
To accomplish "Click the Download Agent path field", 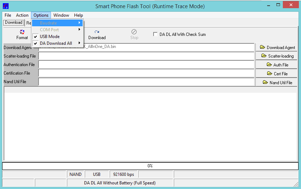I will click(146, 47).
